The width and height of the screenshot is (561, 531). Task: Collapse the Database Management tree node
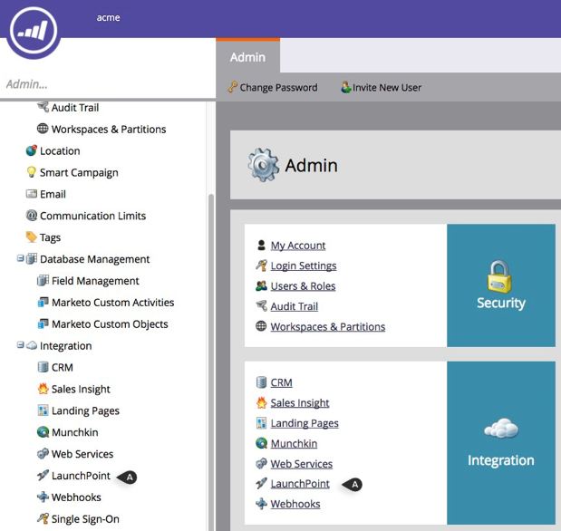[x=20, y=259]
